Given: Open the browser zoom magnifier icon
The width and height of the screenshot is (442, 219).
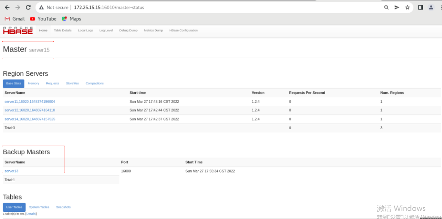Looking at the screenshot, I should tap(386, 7).
